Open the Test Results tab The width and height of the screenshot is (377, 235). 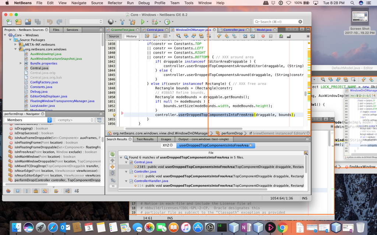click(145, 139)
